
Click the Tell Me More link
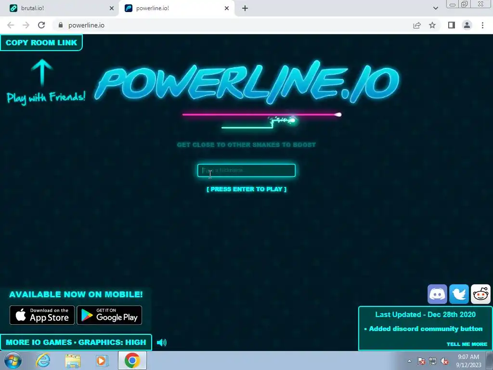pos(467,344)
